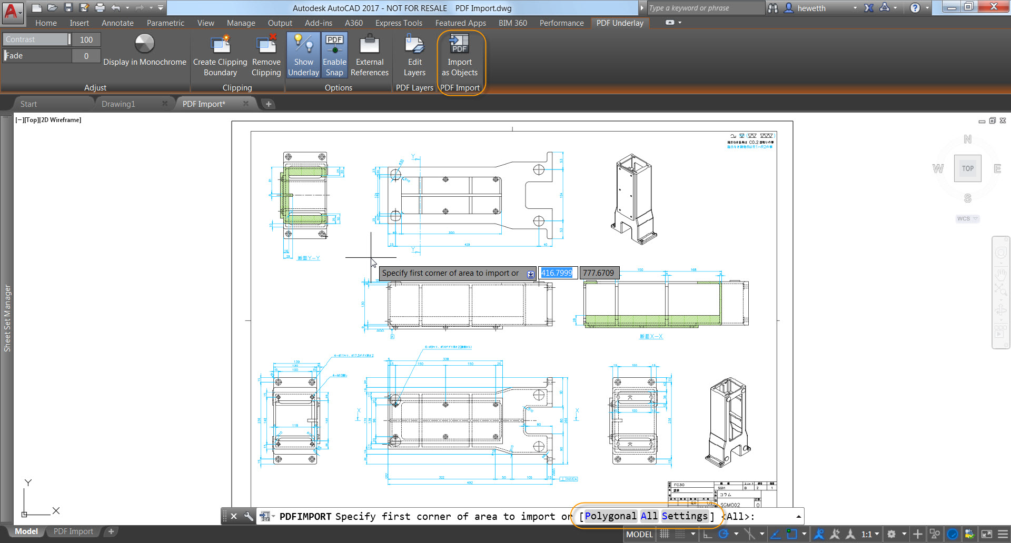
Task: Open the Insert ribbon tab
Action: pos(79,23)
